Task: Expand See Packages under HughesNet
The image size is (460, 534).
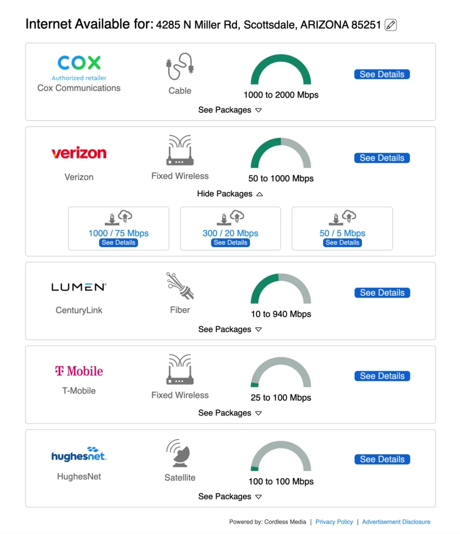Action: click(230, 496)
